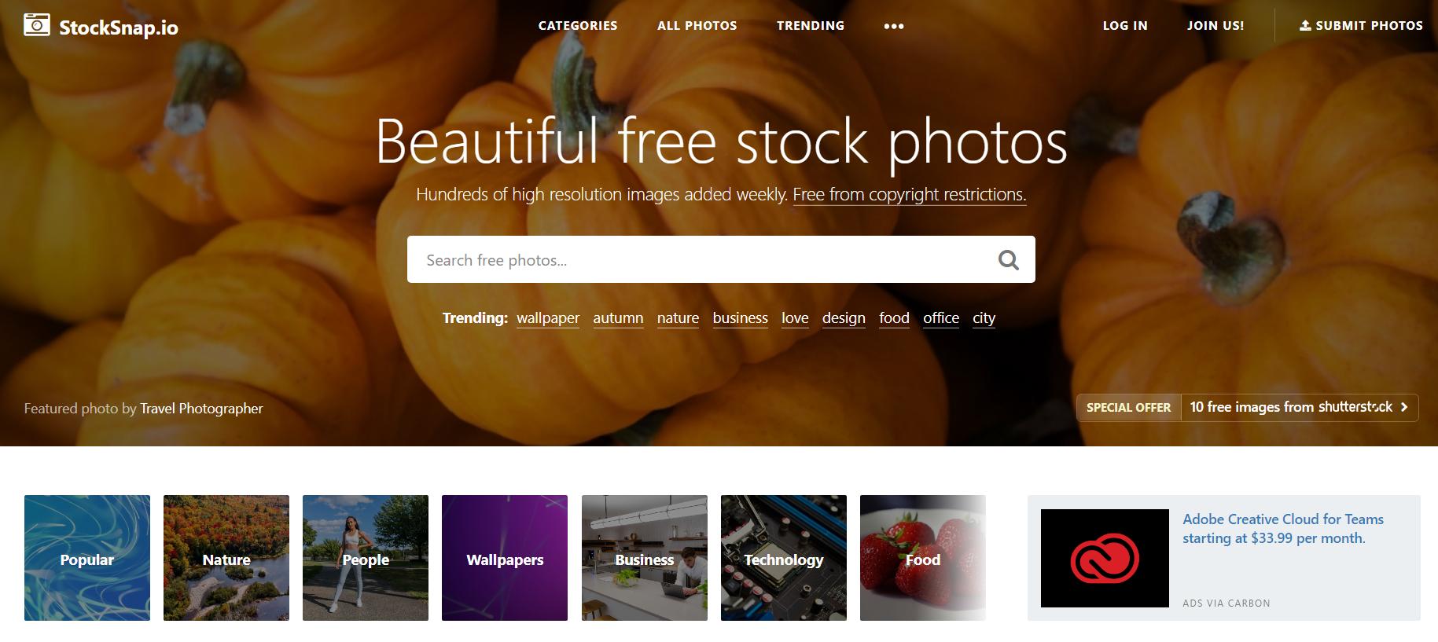Click the magnifying glass search icon
Viewport: 1438px width, 642px height.
[1008, 259]
